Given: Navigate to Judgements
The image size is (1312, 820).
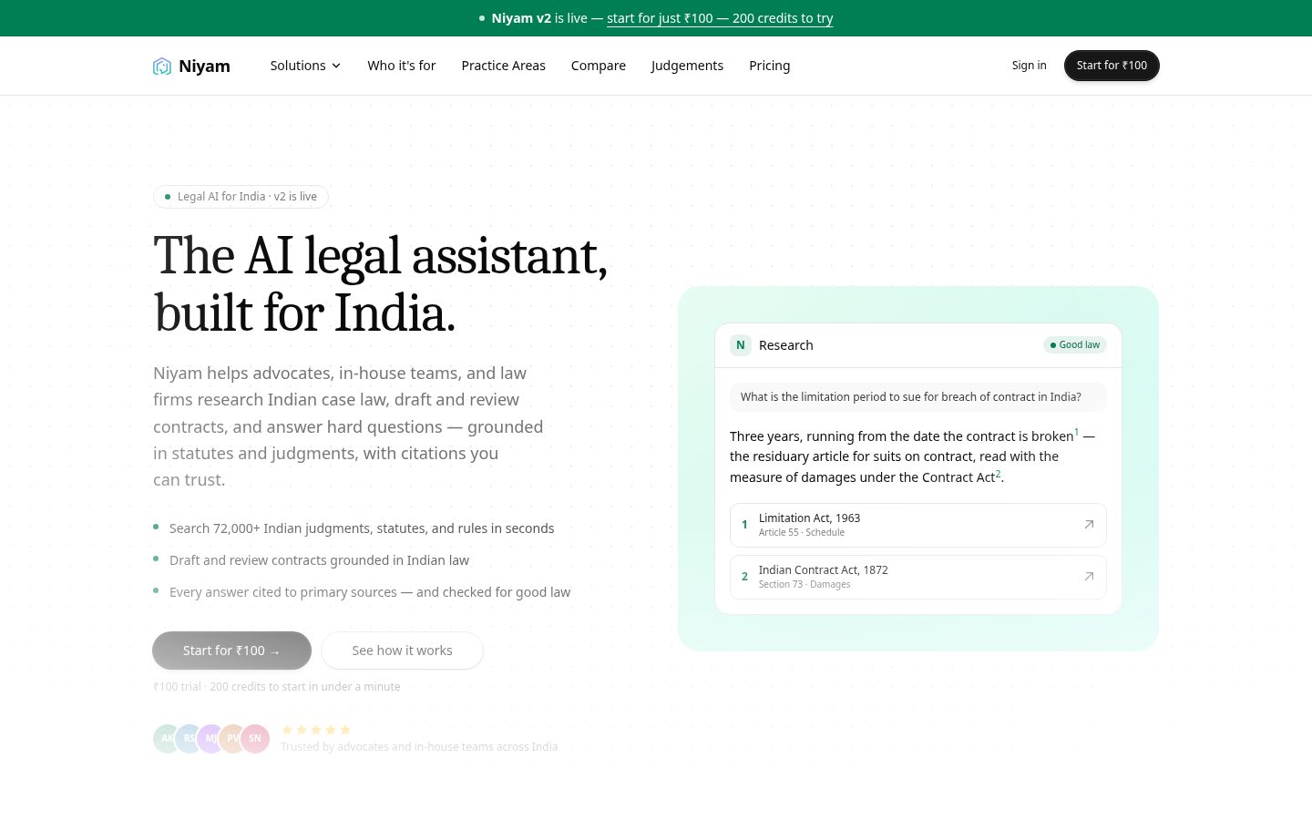Looking at the screenshot, I should (687, 66).
